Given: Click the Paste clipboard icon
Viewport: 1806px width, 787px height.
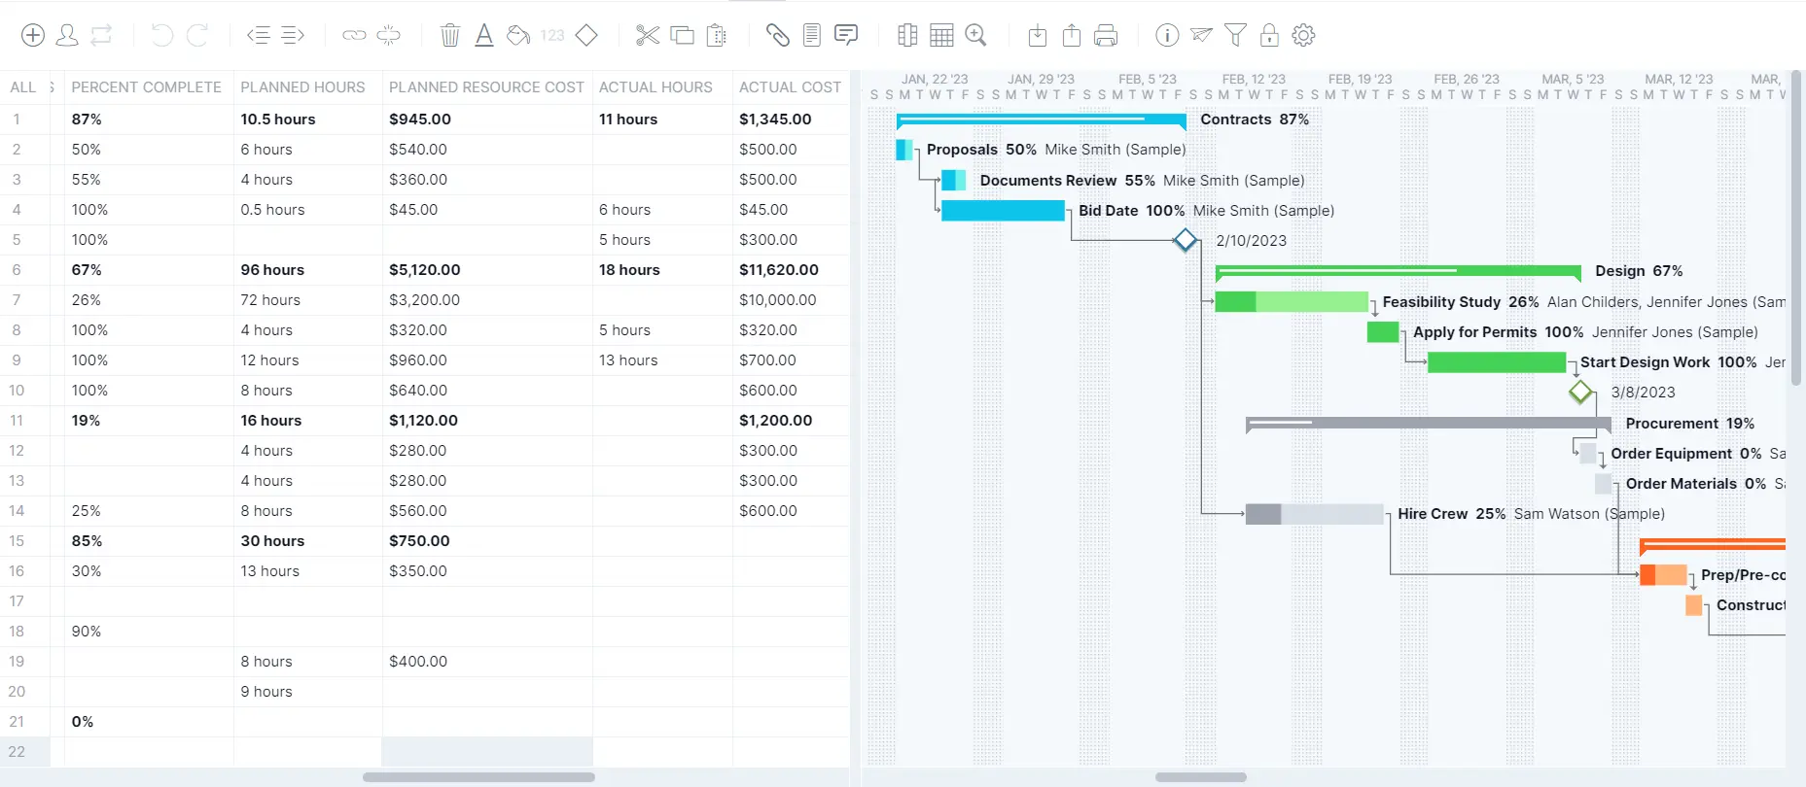Looking at the screenshot, I should pos(717,36).
